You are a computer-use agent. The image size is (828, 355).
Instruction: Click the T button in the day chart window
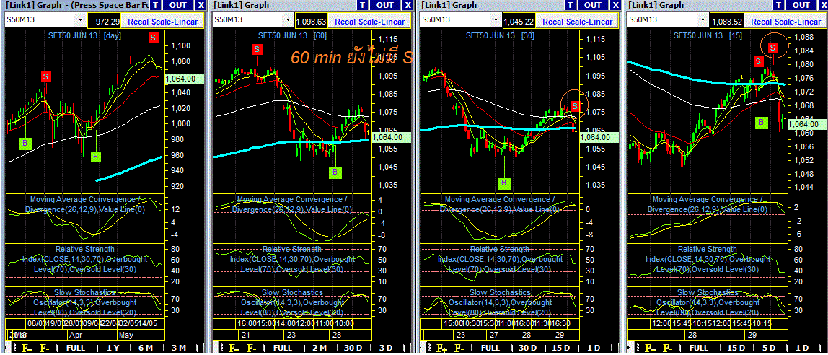(155, 5)
